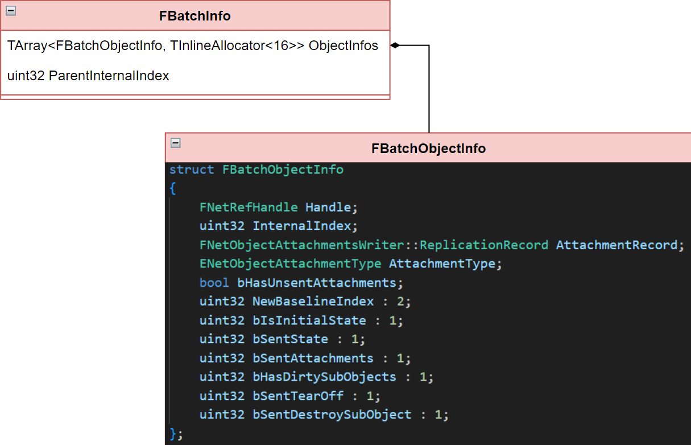The image size is (691, 445).
Task: Select the vertical connector line between classes
Action: (x=429, y=91)
